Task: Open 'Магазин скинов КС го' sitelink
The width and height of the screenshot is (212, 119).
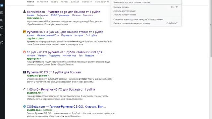Action: pyautogui.click(x=48, y=35)
